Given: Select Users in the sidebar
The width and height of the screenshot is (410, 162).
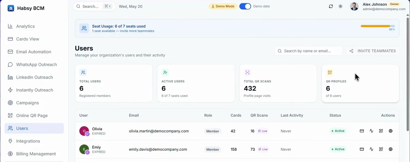Looking at the screenshot, I should click(34, 128).
